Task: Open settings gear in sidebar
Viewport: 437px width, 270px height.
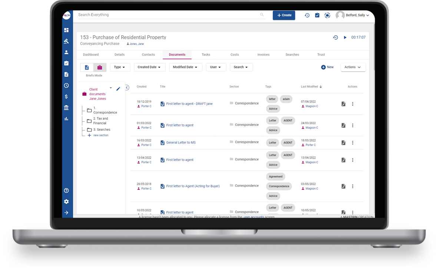Action: pyautogui.click(x=66, y=202)
